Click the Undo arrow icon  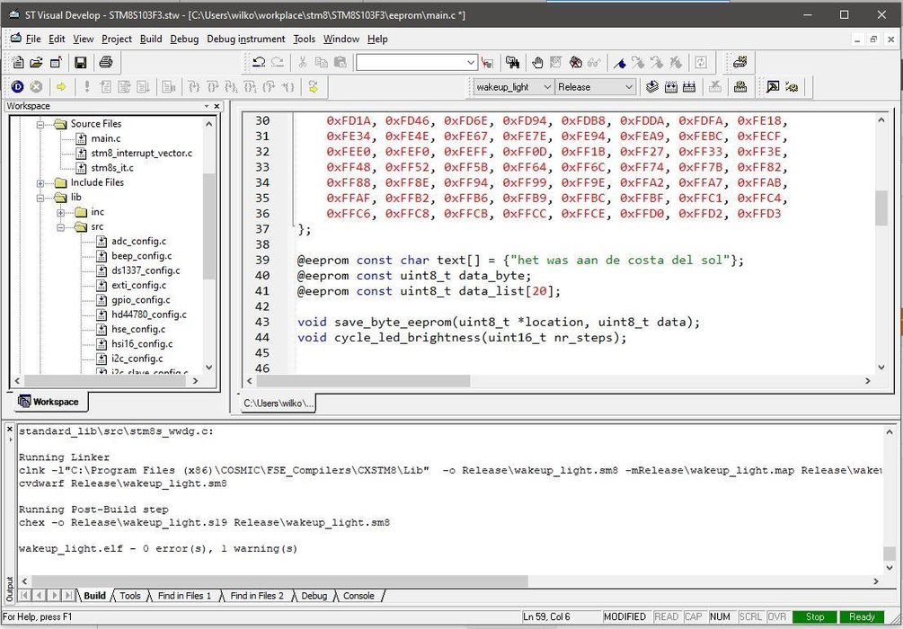click(x=259, y=62)
